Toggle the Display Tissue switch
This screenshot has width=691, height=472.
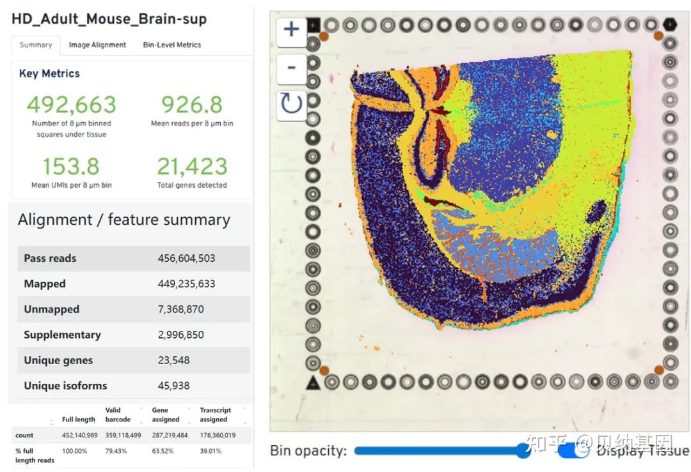click(573, 451)
